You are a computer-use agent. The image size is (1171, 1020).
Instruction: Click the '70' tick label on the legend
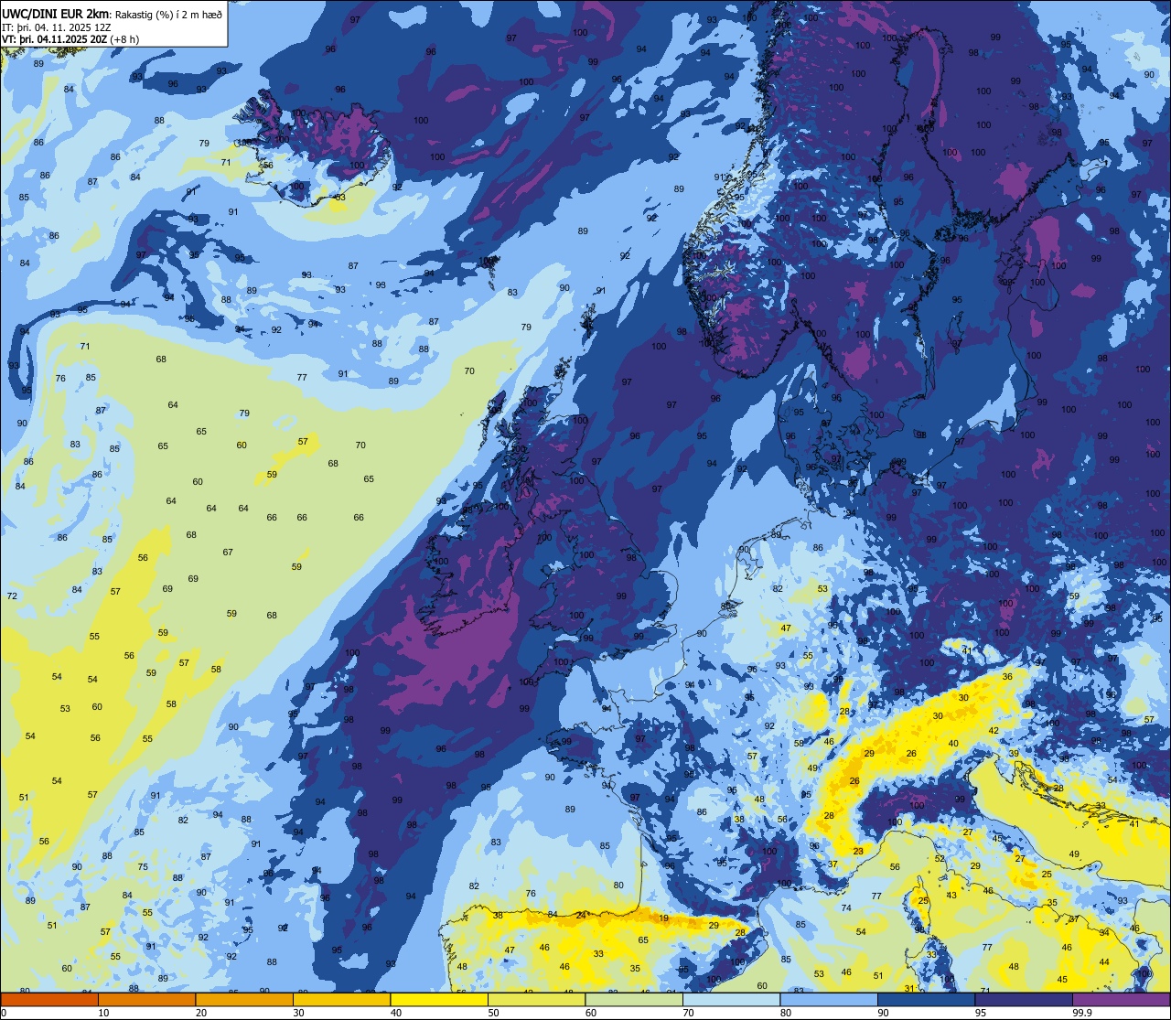point(688,1013)
